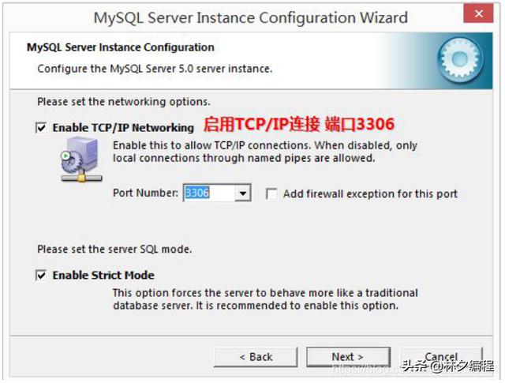This screenshot has height=383, width=505.
Task: Check Add firewall exception for this port
Action: point(271,194)
